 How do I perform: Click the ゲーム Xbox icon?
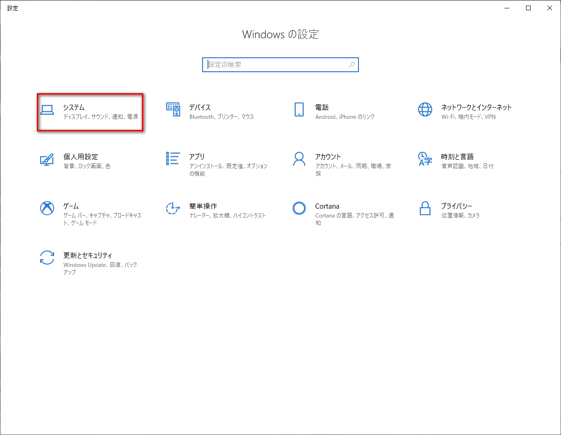47,208
